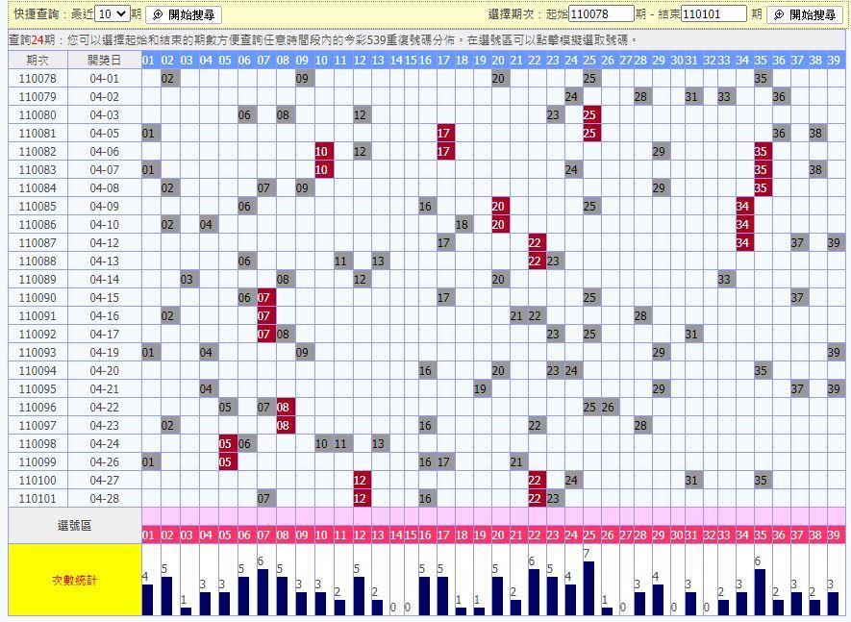Screen dimensions: 851x622
Task: Click search icon on right 開始搜尋 button
Action: [779, 15]
